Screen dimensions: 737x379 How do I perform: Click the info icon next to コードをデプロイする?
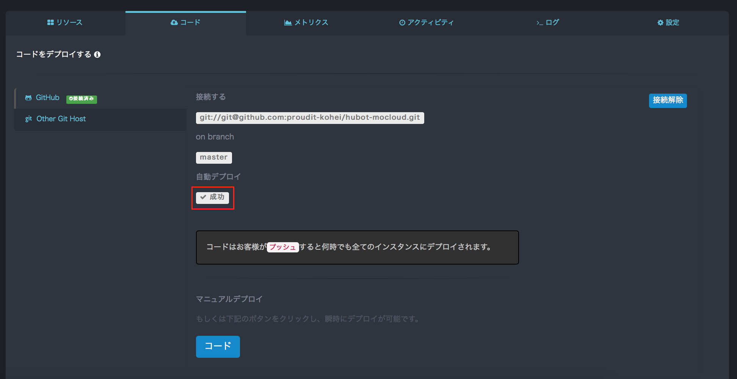click(x=98, y=54)
